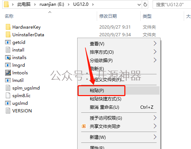Expand the 新建(W) submenu arrow
This screenshot has width=191, height=149.
155,137
